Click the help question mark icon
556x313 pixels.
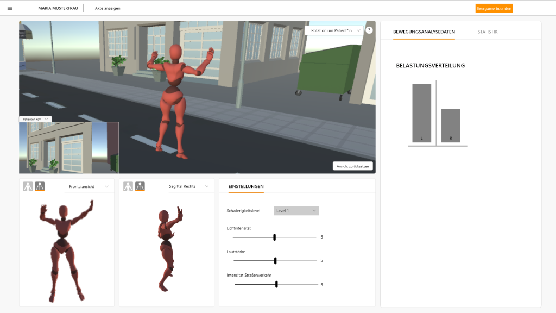click(369, 30)
